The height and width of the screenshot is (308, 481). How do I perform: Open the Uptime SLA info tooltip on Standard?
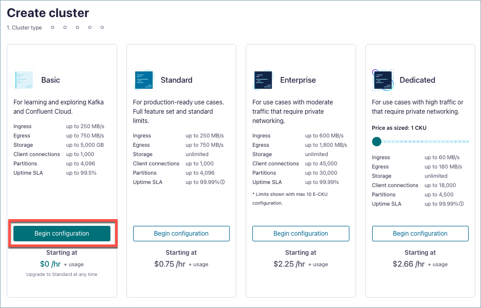coord(223,182)
